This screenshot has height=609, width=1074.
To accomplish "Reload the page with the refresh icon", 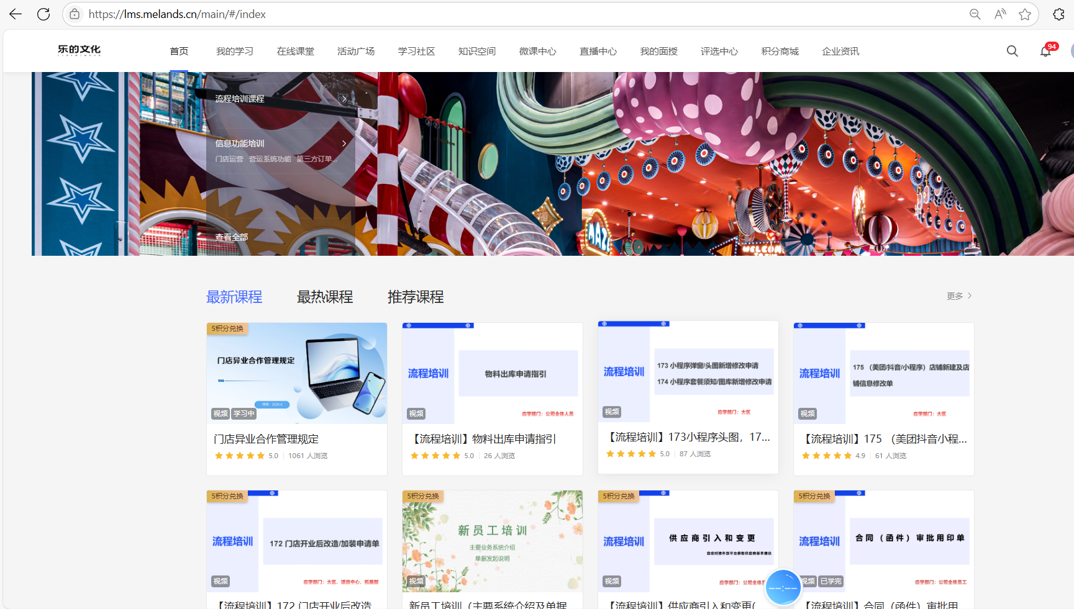I will (x=43, y=14).
